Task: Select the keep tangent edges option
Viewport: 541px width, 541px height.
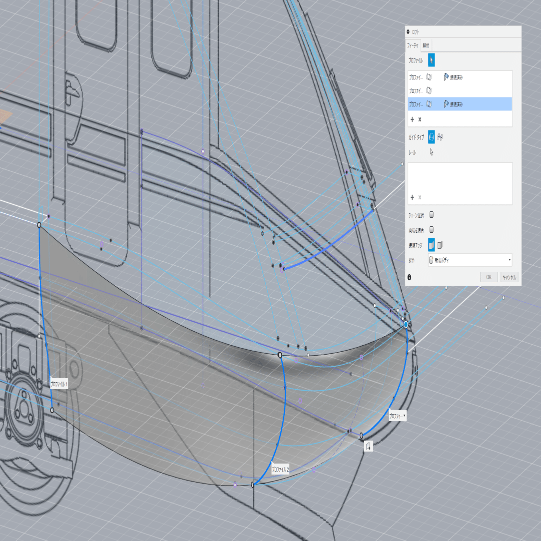Action: (440, 245)
